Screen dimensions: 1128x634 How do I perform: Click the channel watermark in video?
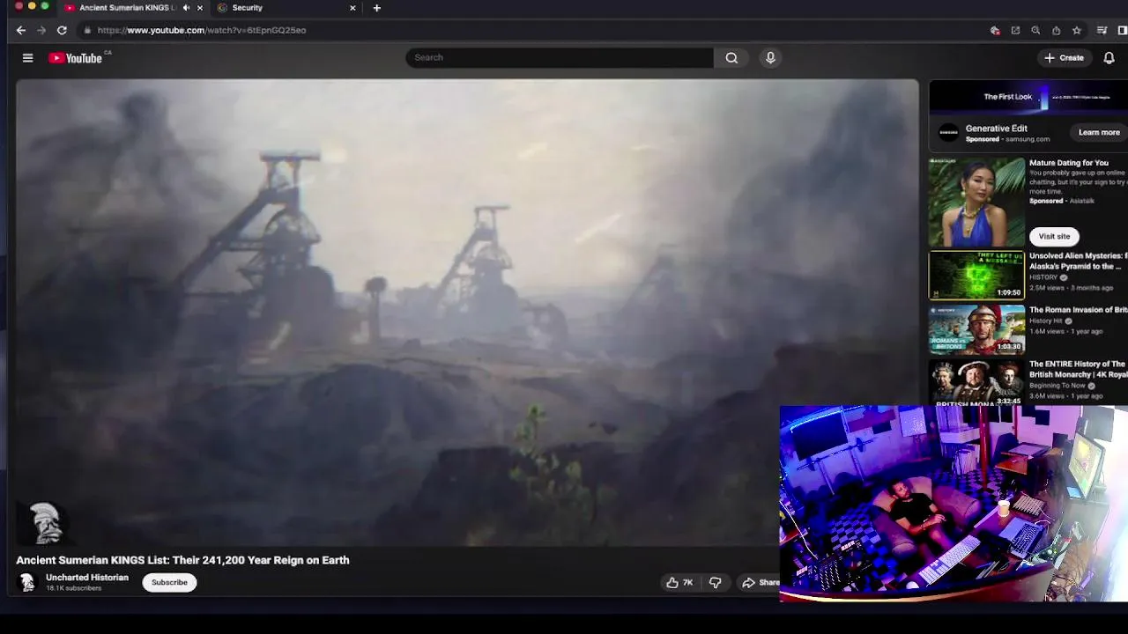(x=44, y=523)
